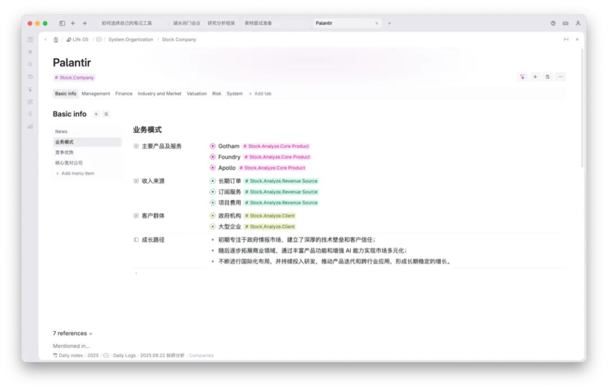The image size is (608, 391).
Task: Switch to the Finance tab
Action: click(124, 94)
